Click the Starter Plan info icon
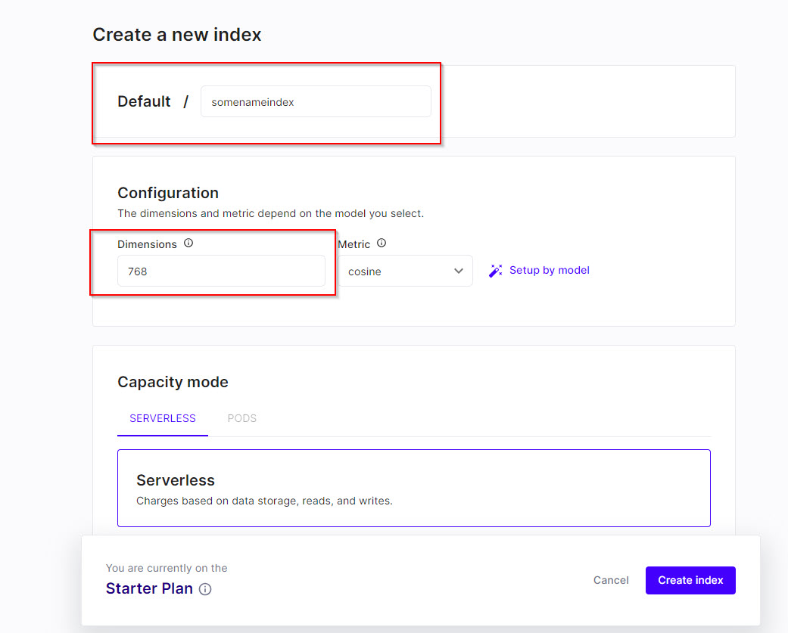The width and height of the screenshot is (788, 633). (x=205, y=589)
